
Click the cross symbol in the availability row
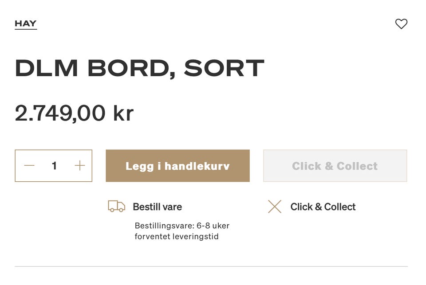pyautogui.click(x=275, y=207)
